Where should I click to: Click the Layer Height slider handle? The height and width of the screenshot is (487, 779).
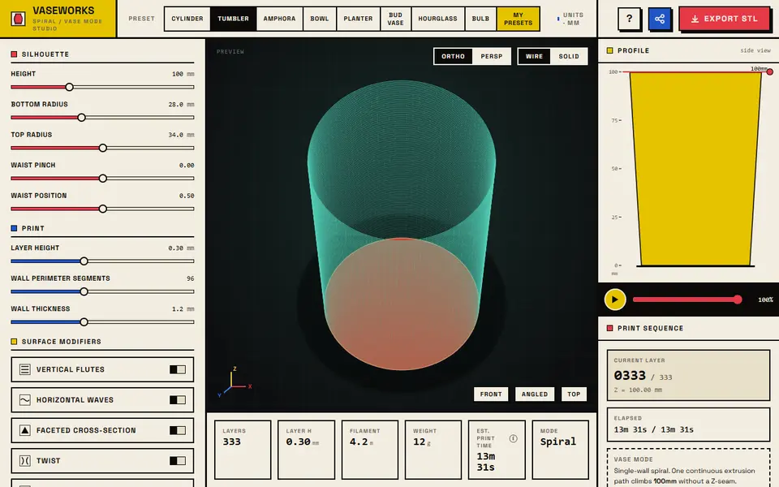(84, 261)
